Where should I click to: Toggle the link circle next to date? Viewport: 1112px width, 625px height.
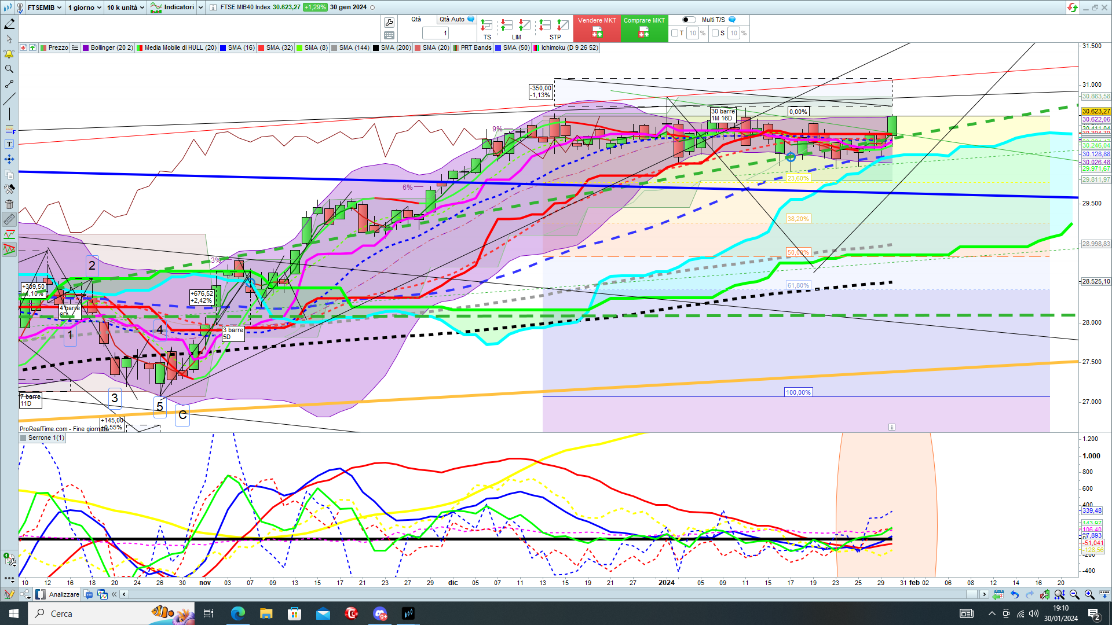[x=372, y=8]
